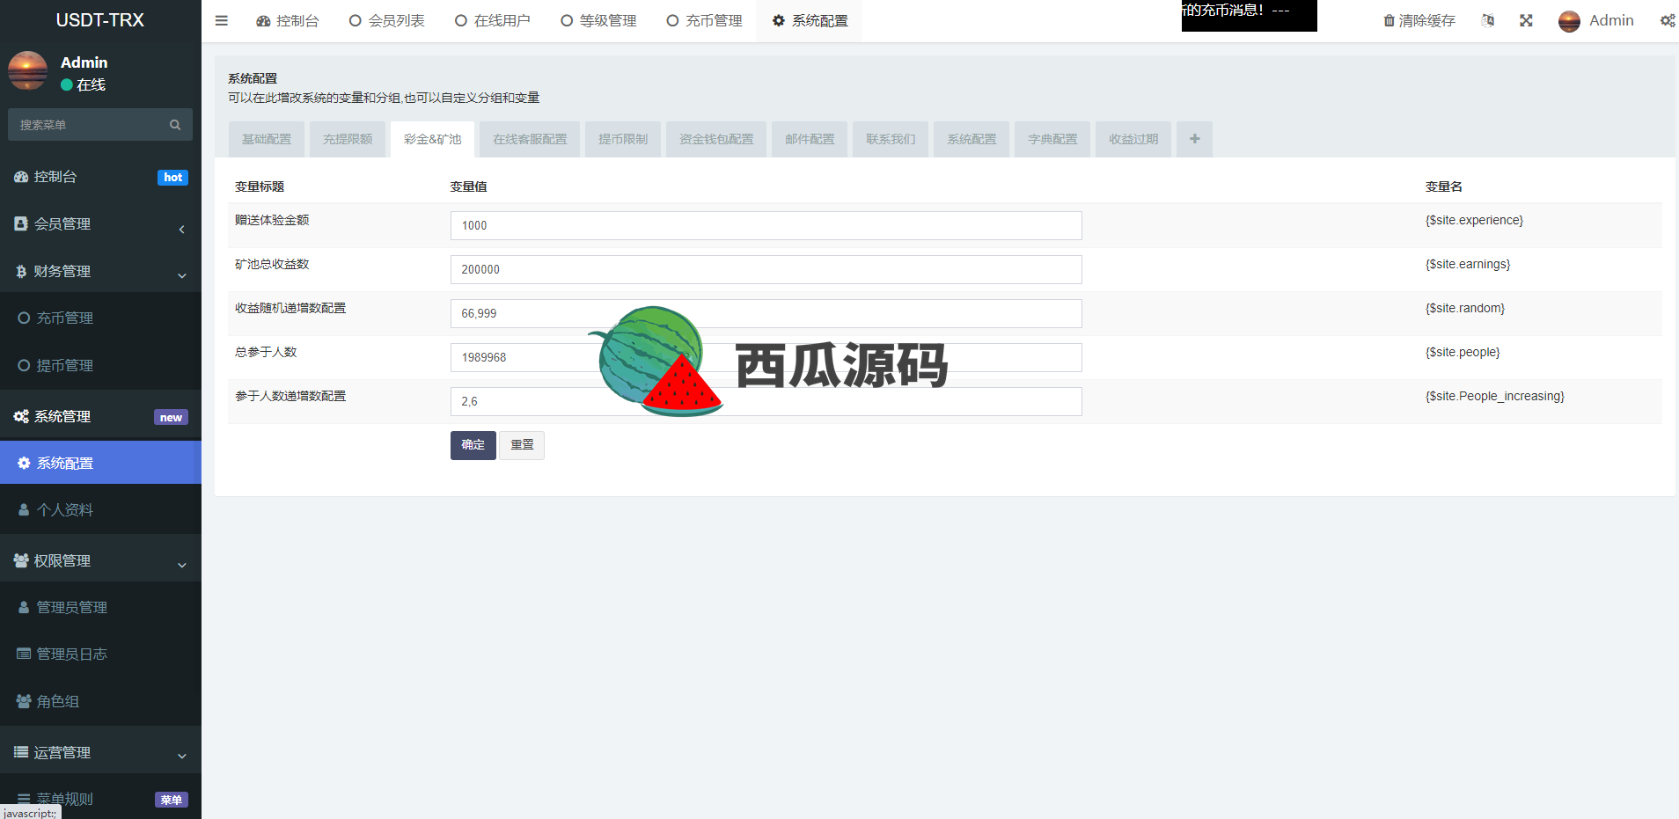
Task: Switch to the 收益过期 tab
Action: coord(1133,139)
